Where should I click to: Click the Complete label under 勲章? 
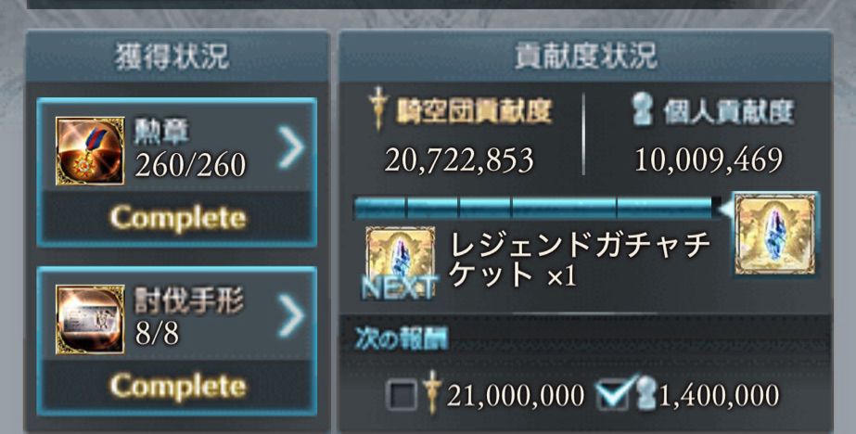(178, 218)
